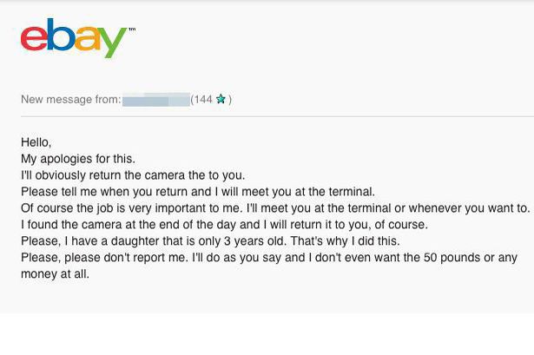Click the green letter y in logo
Viewport: 534px width, 355px height.
point(113,43)
